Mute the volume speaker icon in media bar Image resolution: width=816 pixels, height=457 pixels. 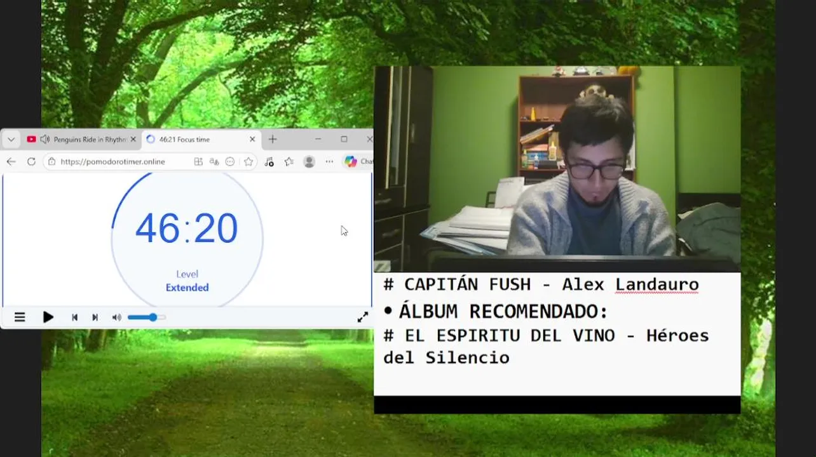pos(116,317)
